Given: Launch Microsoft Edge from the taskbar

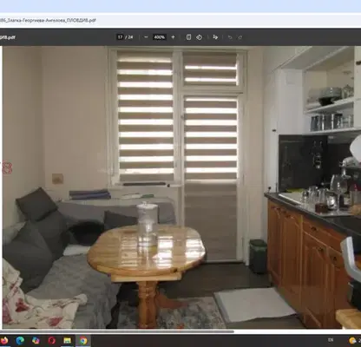Looking at the screenshot, I should click(x=20, y=340).
